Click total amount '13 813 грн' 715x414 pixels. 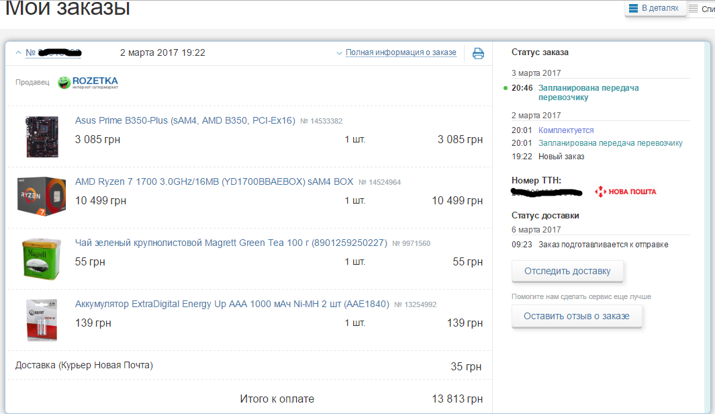point(457,399)
